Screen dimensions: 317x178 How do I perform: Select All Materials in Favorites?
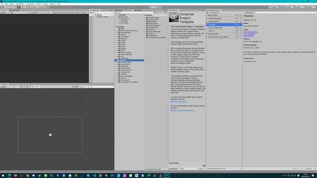tap(124, 19)
